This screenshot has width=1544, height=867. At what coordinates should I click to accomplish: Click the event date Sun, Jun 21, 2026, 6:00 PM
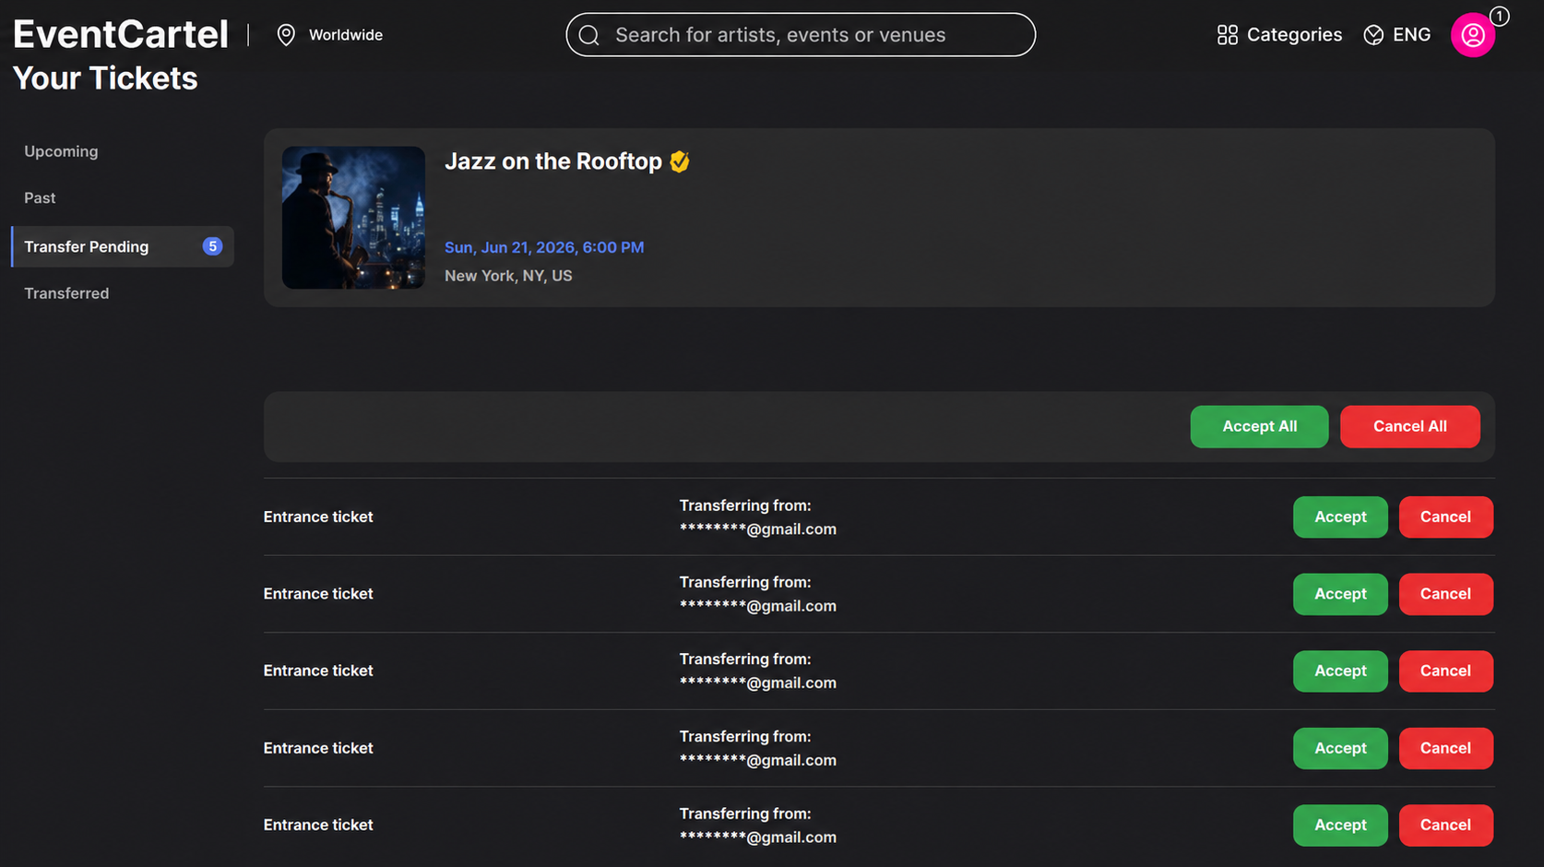[544, 247]
